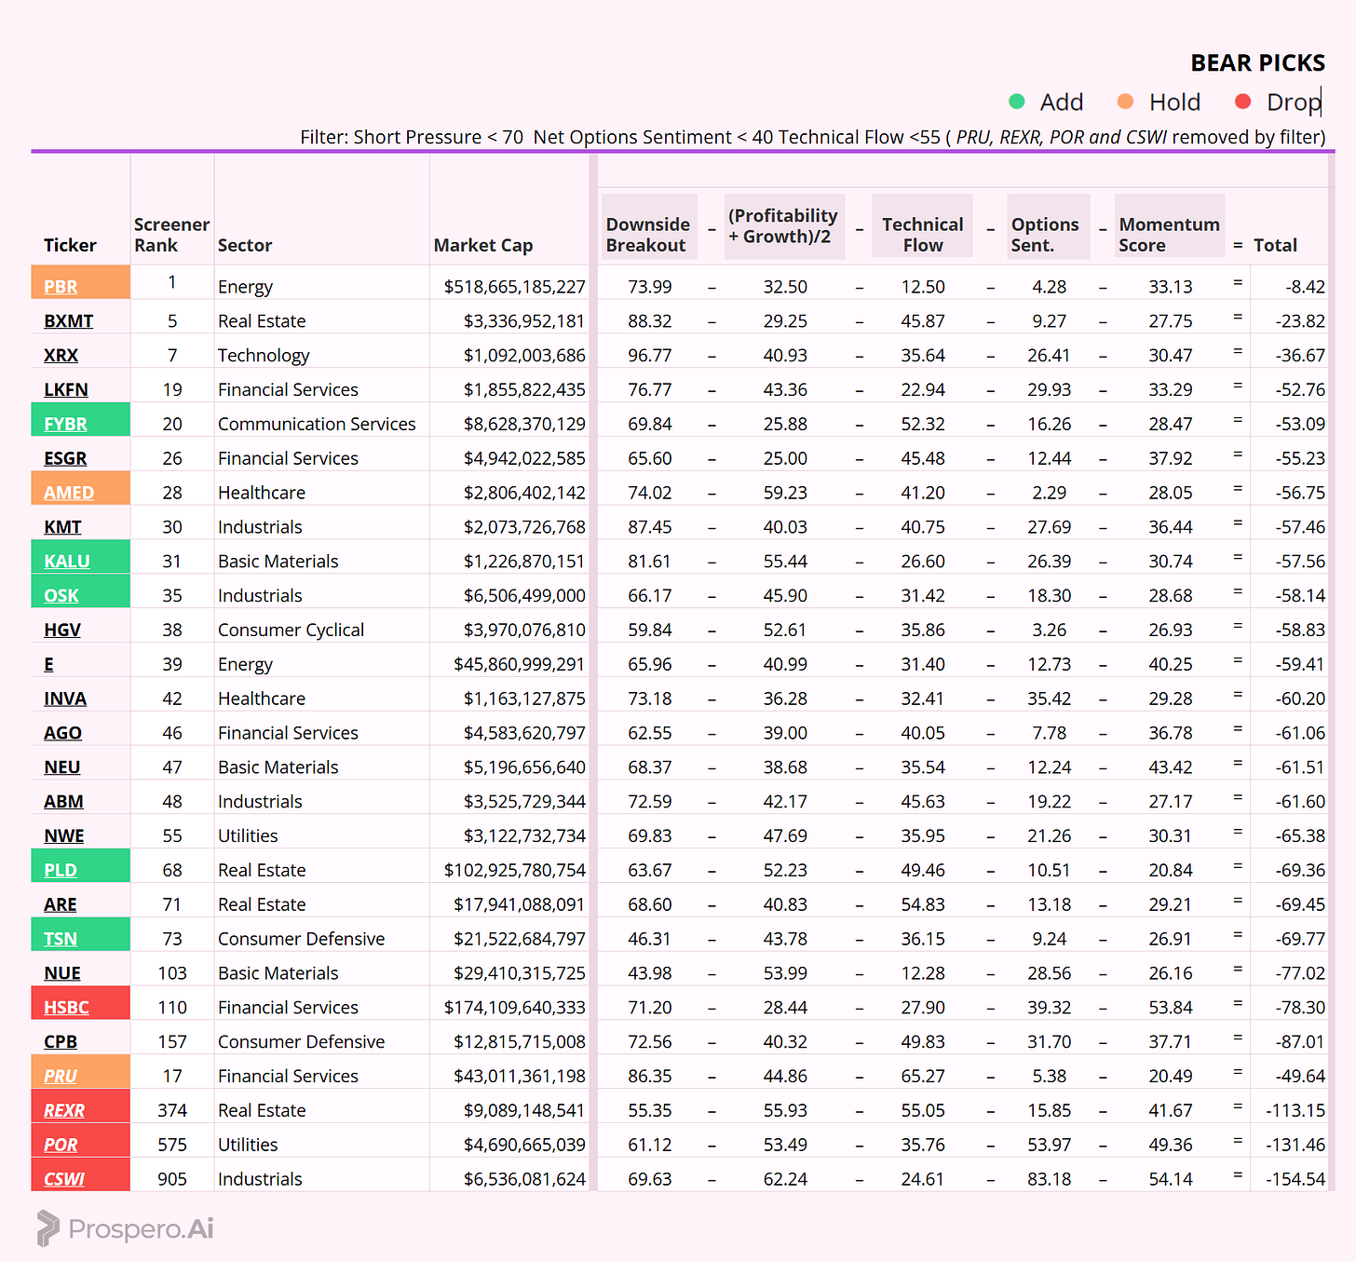Click the Technology sector cell
The width and height of the screenshot is (1356, 1262).
pyautogui.click(x=264, y=356)
